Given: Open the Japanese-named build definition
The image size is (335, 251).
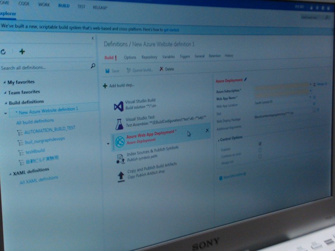Looking at the screenshot, I should pyautogui.click(x=42, y=160).
